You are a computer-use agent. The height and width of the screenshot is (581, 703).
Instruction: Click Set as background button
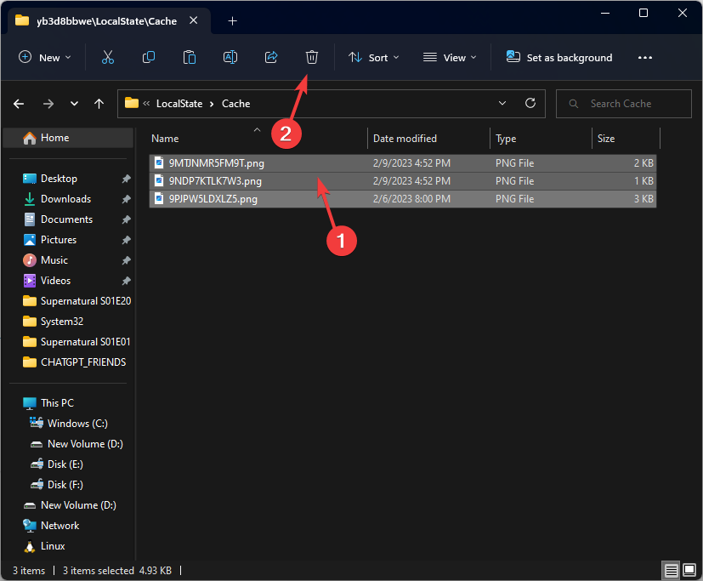click(559, 57)
